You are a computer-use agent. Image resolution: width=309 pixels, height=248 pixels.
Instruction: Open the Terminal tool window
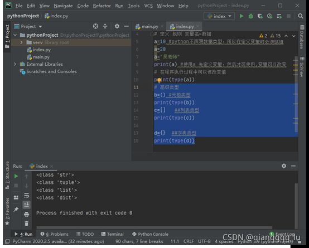point(112,234)
